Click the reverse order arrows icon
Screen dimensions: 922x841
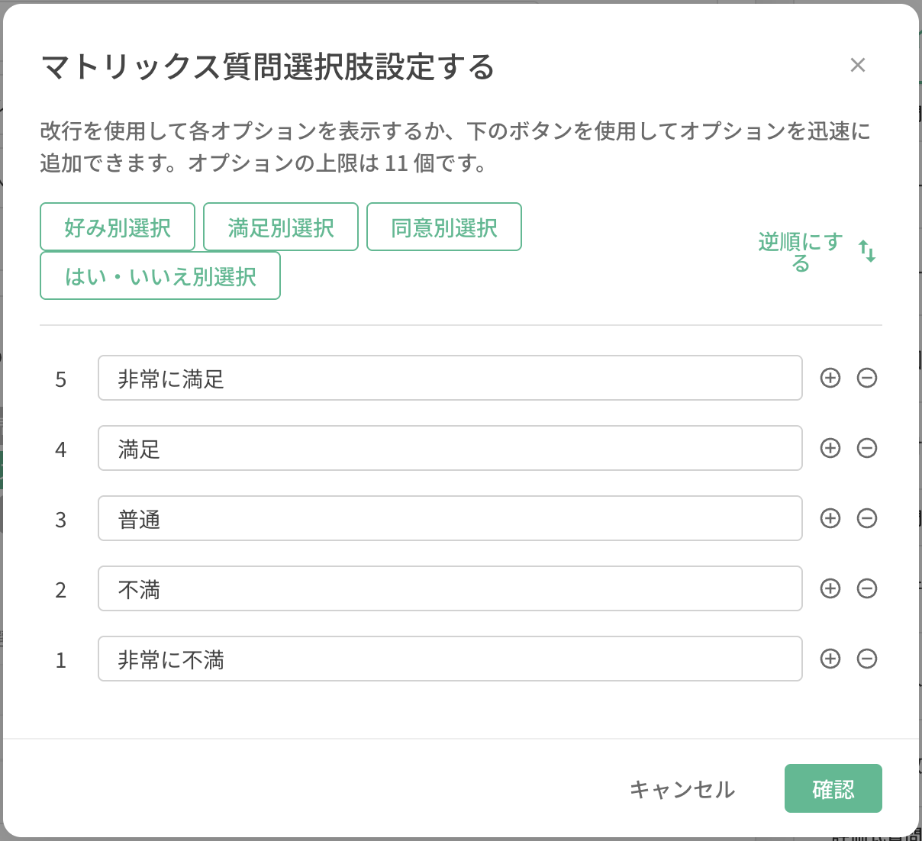coord(867,251)
